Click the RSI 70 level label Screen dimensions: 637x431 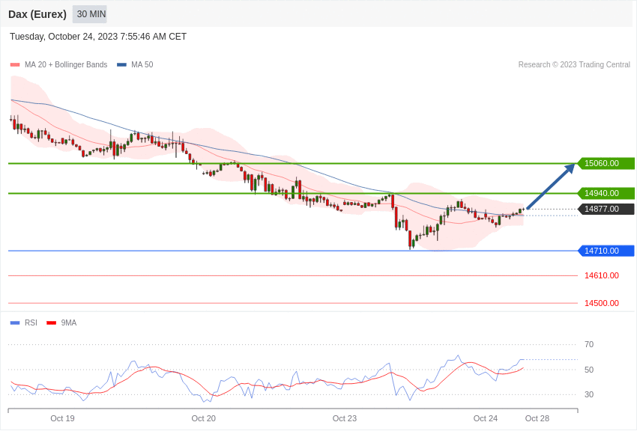[x=588, y=345]
